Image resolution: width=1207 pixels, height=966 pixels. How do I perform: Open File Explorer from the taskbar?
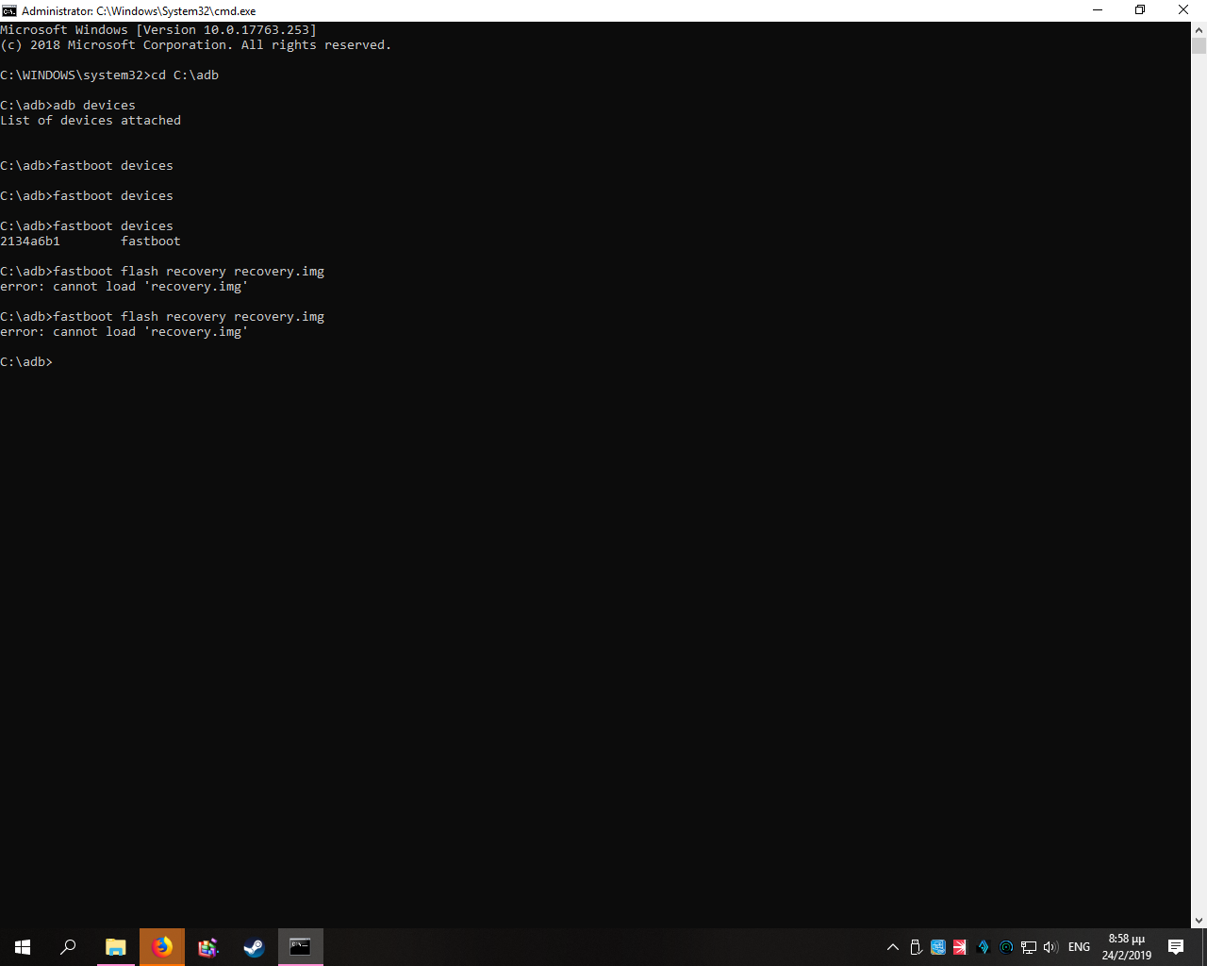coord(115,947)
